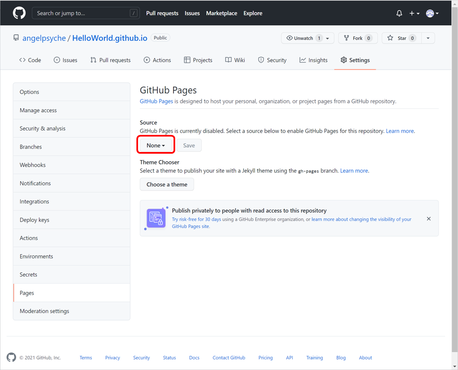Open the Pricing footer link
The height and width of the screenshot is (370, 458).
click(x=266, y=358)
